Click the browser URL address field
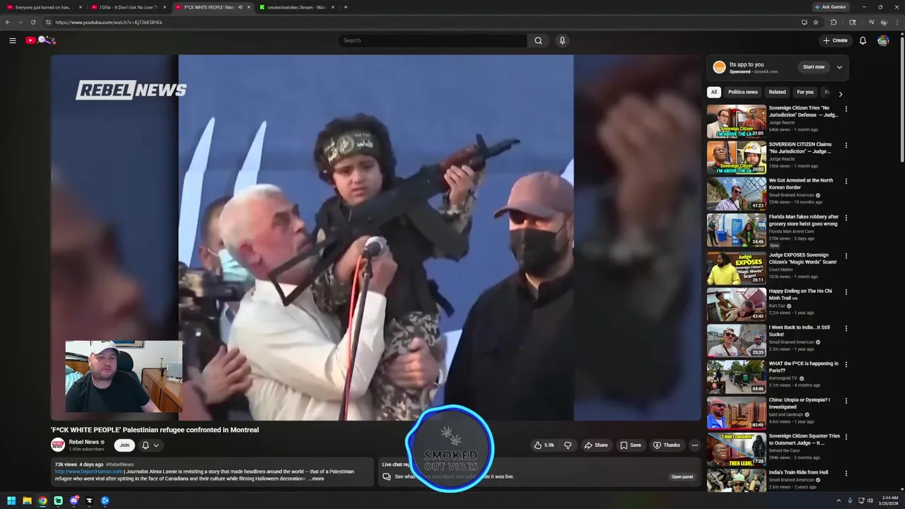The width and height of the screenshot is (905, 509). 424,22
